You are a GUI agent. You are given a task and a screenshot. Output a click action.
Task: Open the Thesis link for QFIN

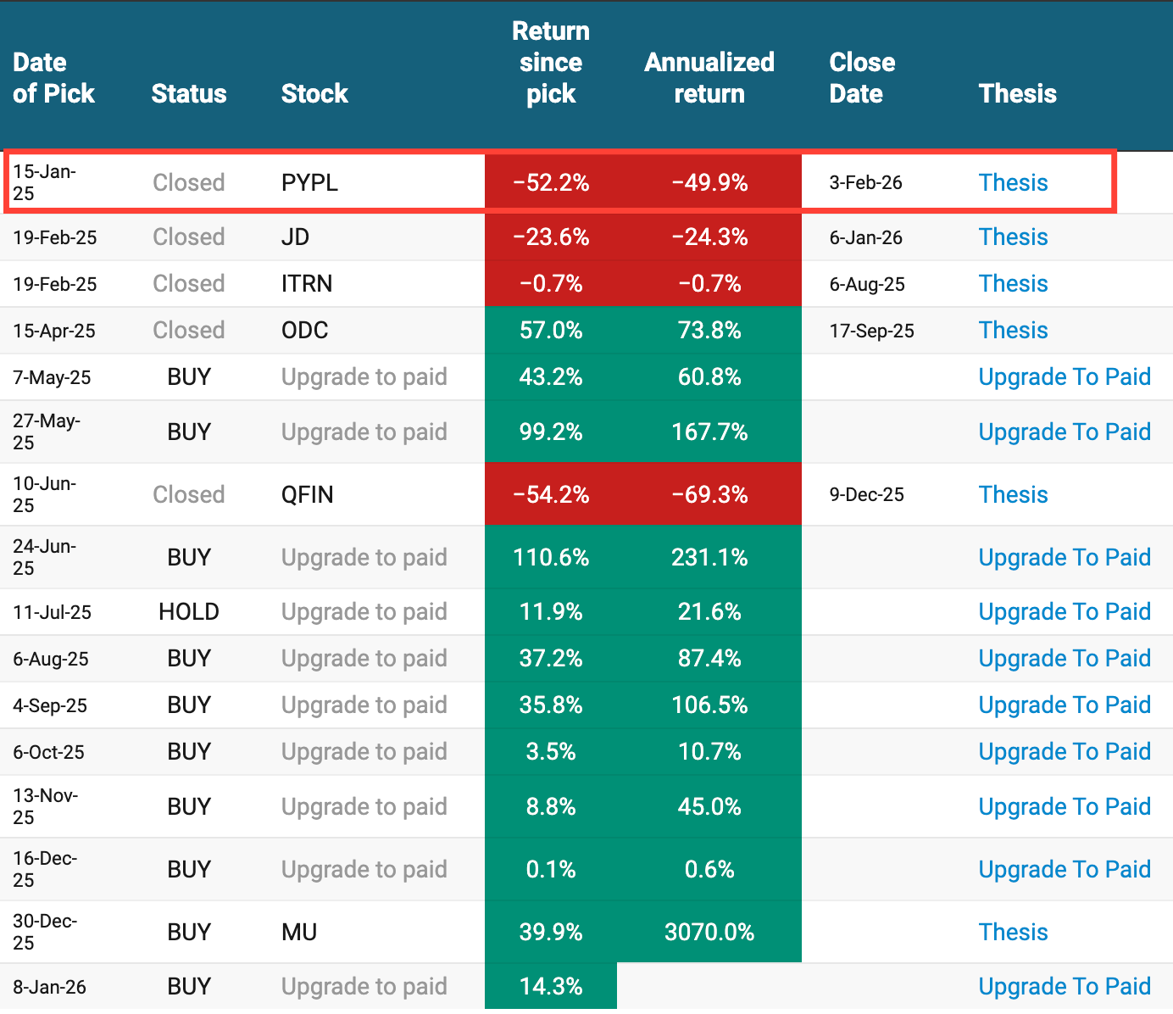[1013, 494]
